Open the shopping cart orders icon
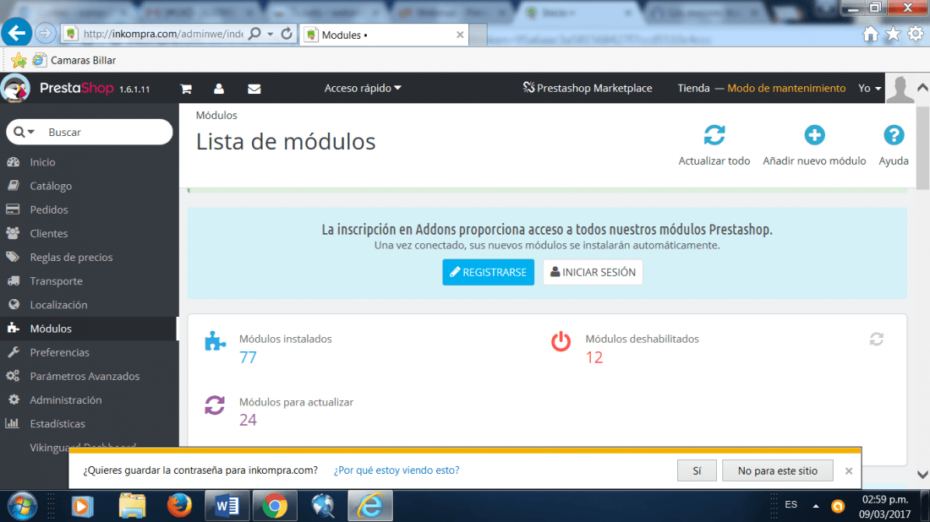Image resolution: width=930 pixels, height=522 pixels. [186, 89]
